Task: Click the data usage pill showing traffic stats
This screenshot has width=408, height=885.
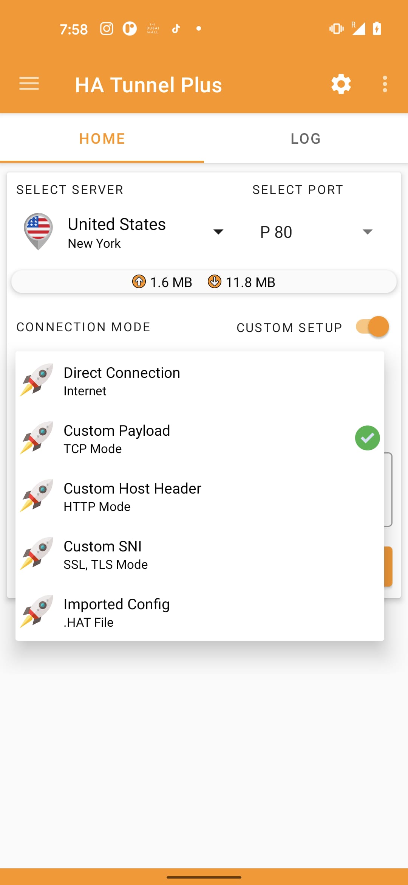Action: [x=204, y=282]
